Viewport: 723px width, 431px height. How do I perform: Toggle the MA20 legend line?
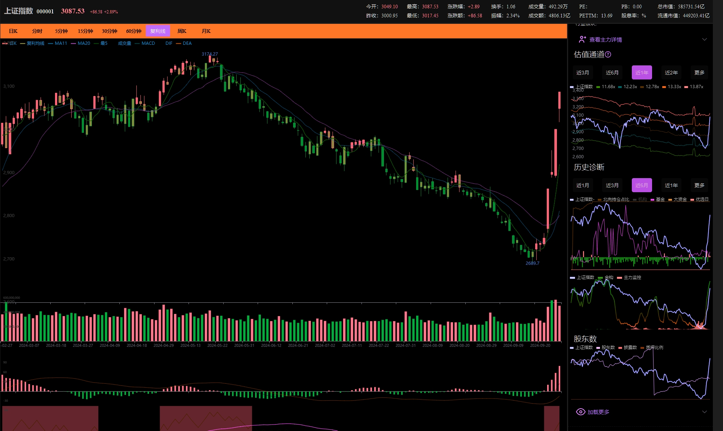(x=81, y=43)
